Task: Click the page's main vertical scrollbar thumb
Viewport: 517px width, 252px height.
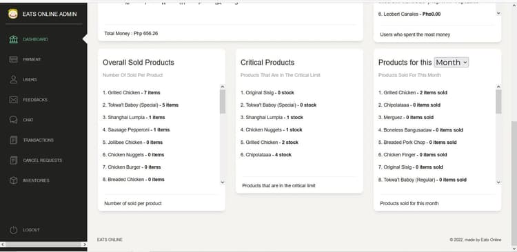Action: [x=514, y=183]
